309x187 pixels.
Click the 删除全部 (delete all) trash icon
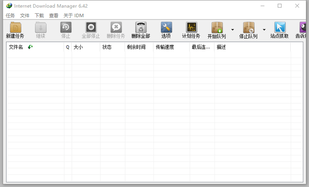pyautogui.click(x=141, y=27)
